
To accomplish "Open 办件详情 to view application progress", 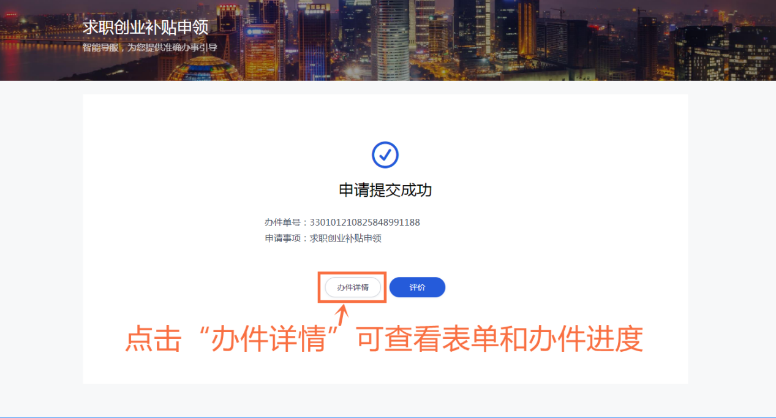I will [353, 287].
